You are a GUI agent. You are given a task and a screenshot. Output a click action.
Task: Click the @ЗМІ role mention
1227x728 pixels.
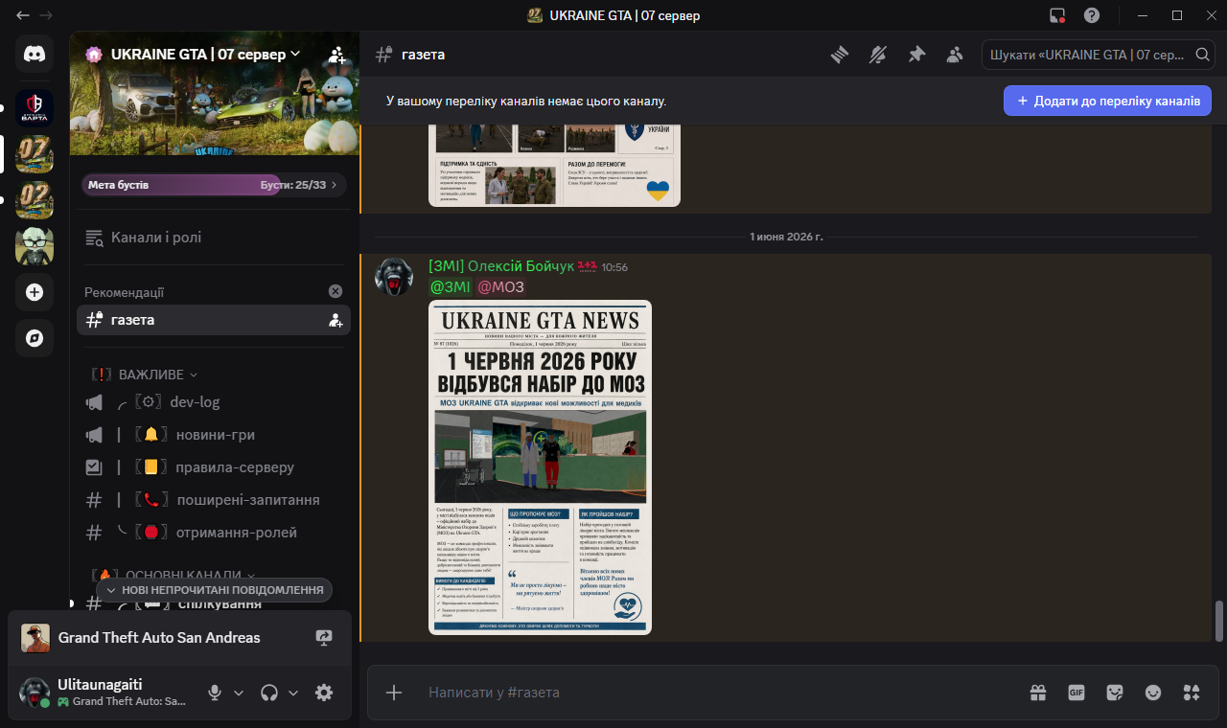pos(450,286)
